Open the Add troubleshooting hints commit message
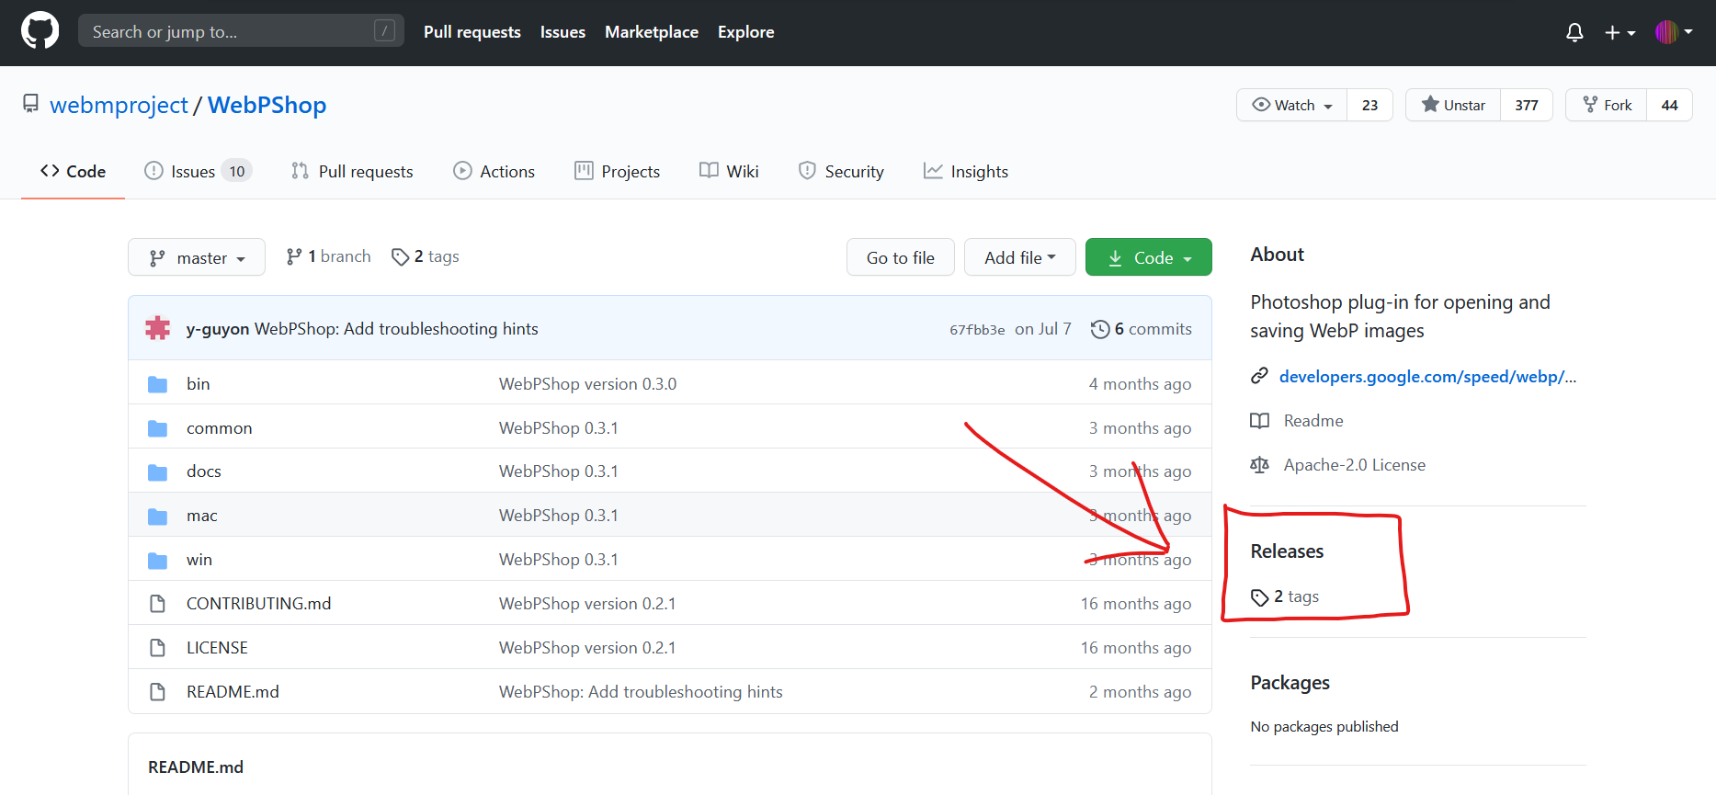This screenshot has height=795, width=1716. (396, 329)
